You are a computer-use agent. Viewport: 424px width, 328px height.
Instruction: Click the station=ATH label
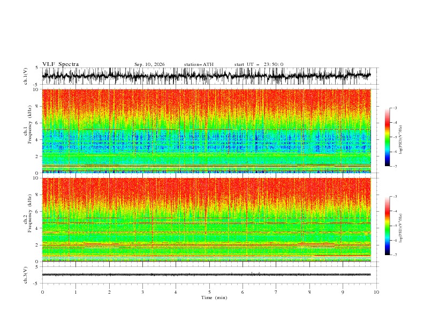[199, 64]
